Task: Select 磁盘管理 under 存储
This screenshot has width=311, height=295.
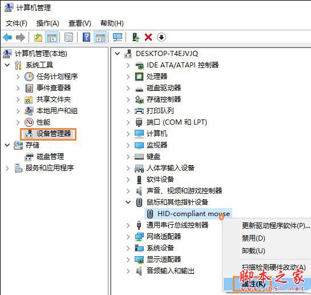Action: [x=50, y=157]
